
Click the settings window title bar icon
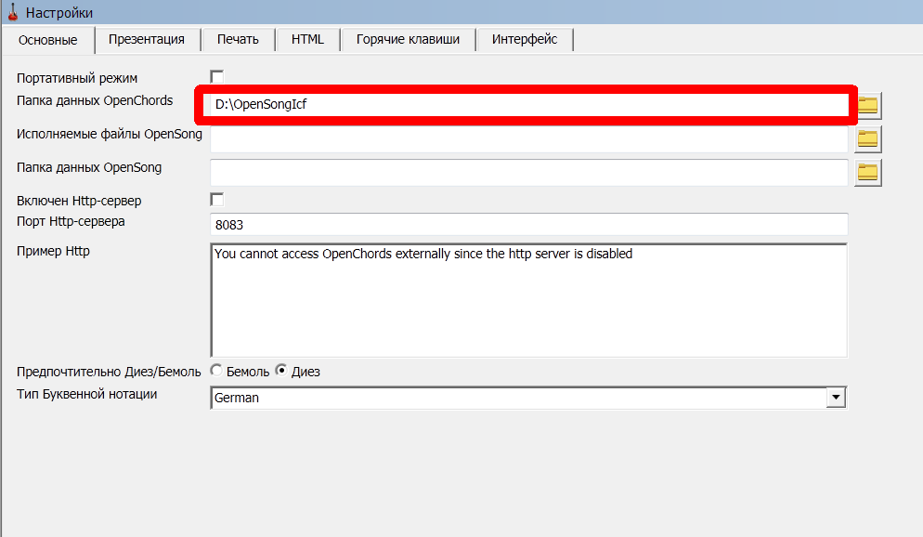tap(13, 12)
